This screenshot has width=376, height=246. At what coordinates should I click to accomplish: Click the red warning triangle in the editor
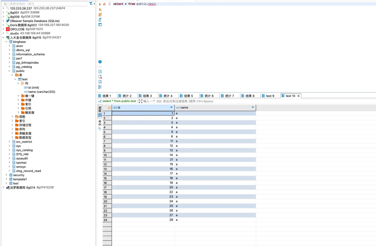click(104, 4)
